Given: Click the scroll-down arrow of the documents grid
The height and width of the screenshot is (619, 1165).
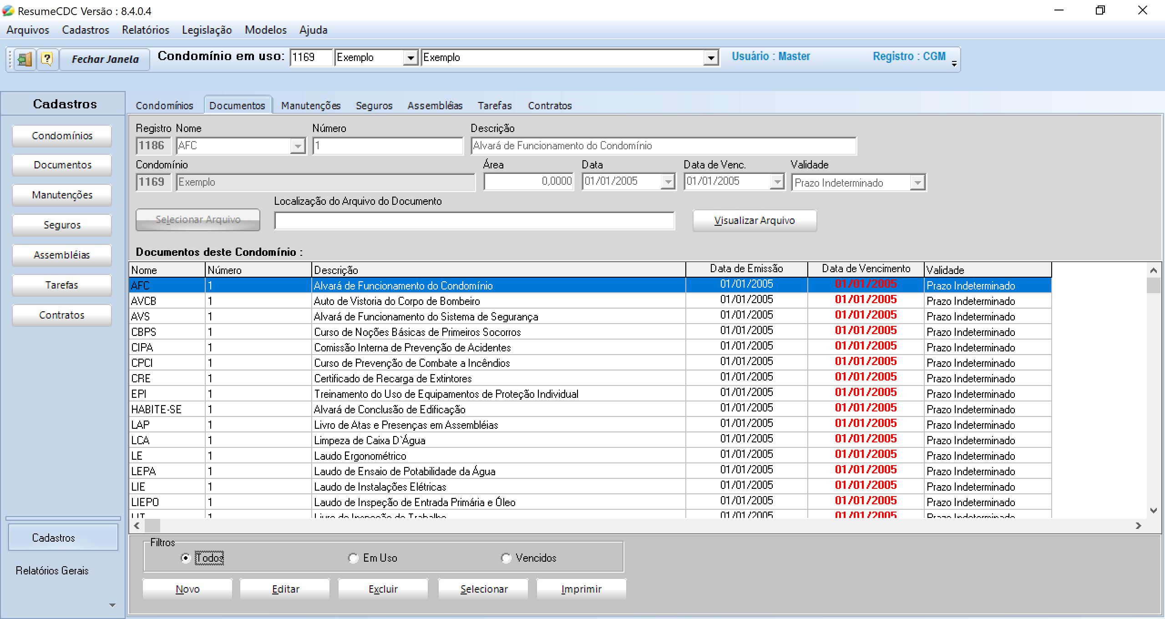Looking at the screenshot, I should click(1153, 511).
